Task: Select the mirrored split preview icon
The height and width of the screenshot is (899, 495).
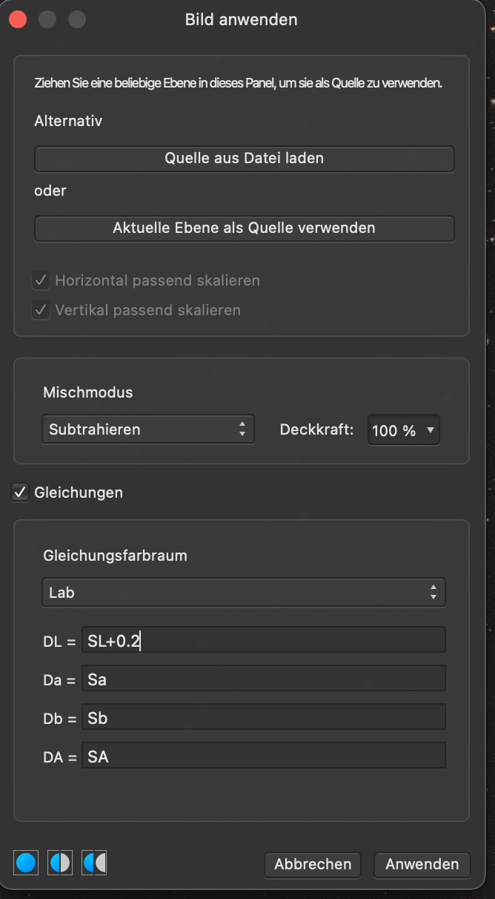Action: click(x=93, y=862)
